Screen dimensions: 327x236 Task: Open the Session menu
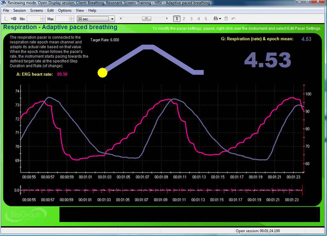(19, 10)
